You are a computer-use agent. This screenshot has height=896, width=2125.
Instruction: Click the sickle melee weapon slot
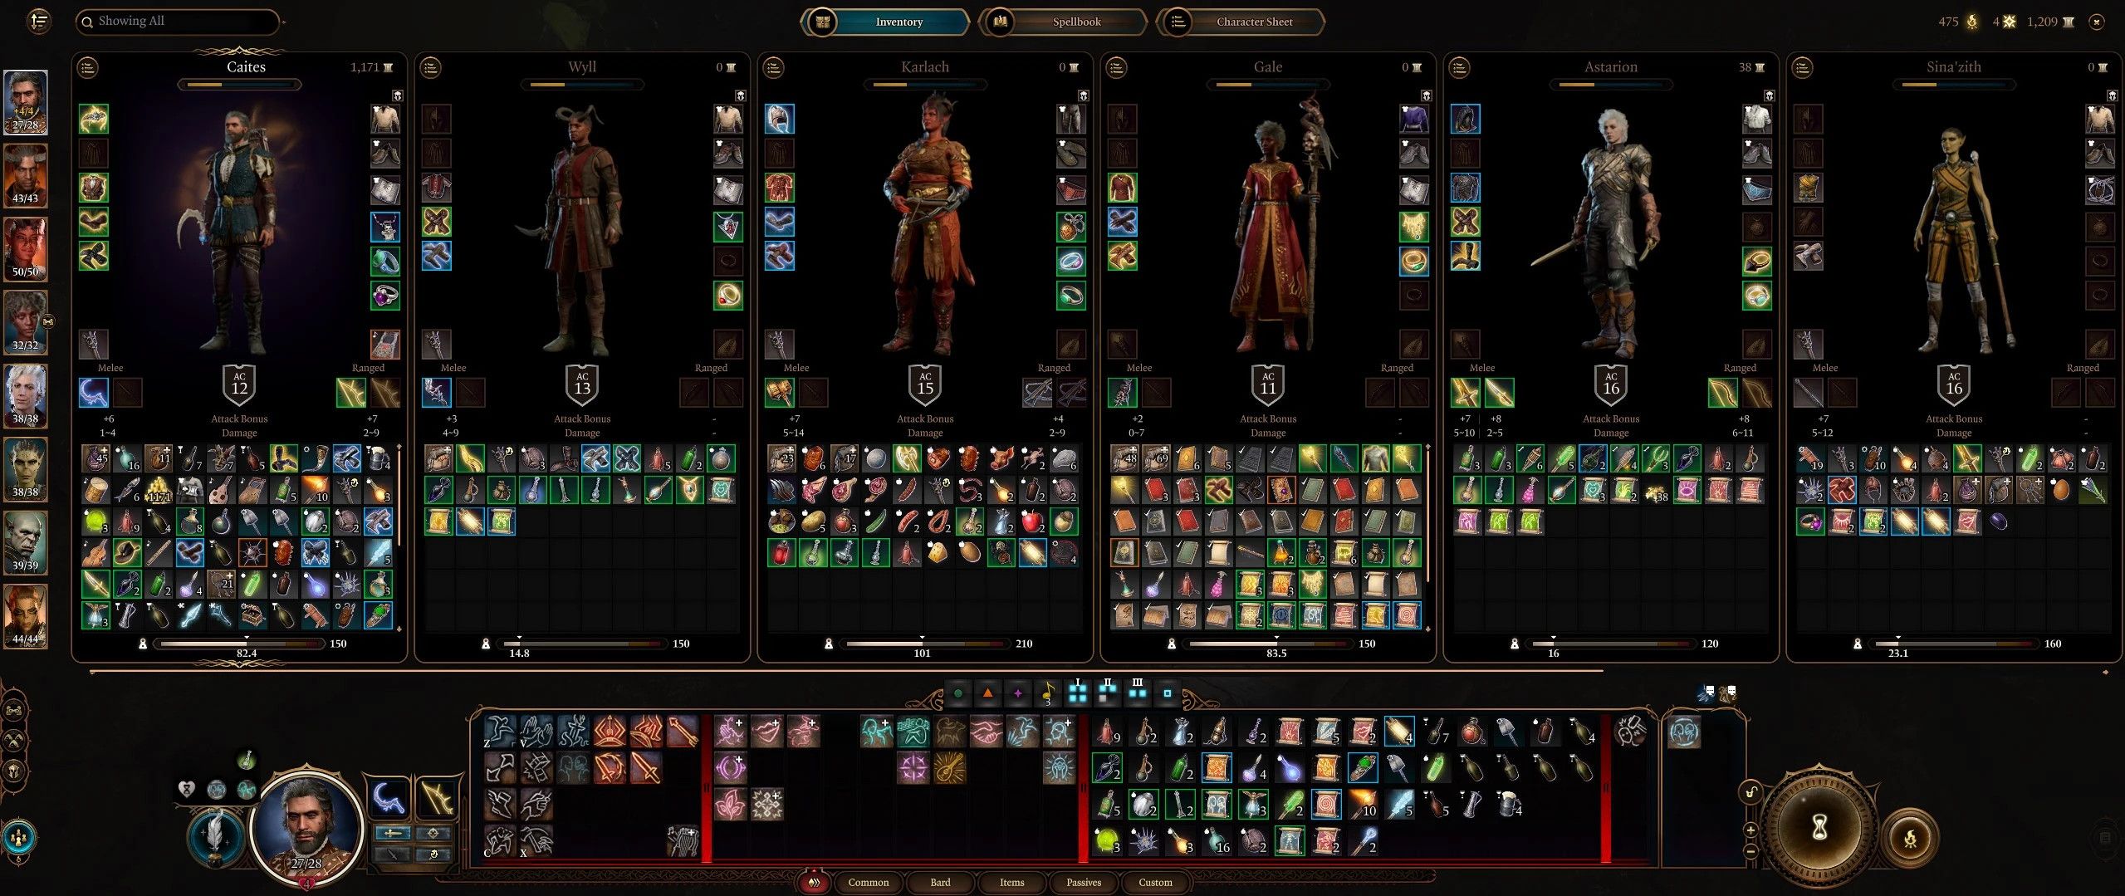[x=93, y=393]
